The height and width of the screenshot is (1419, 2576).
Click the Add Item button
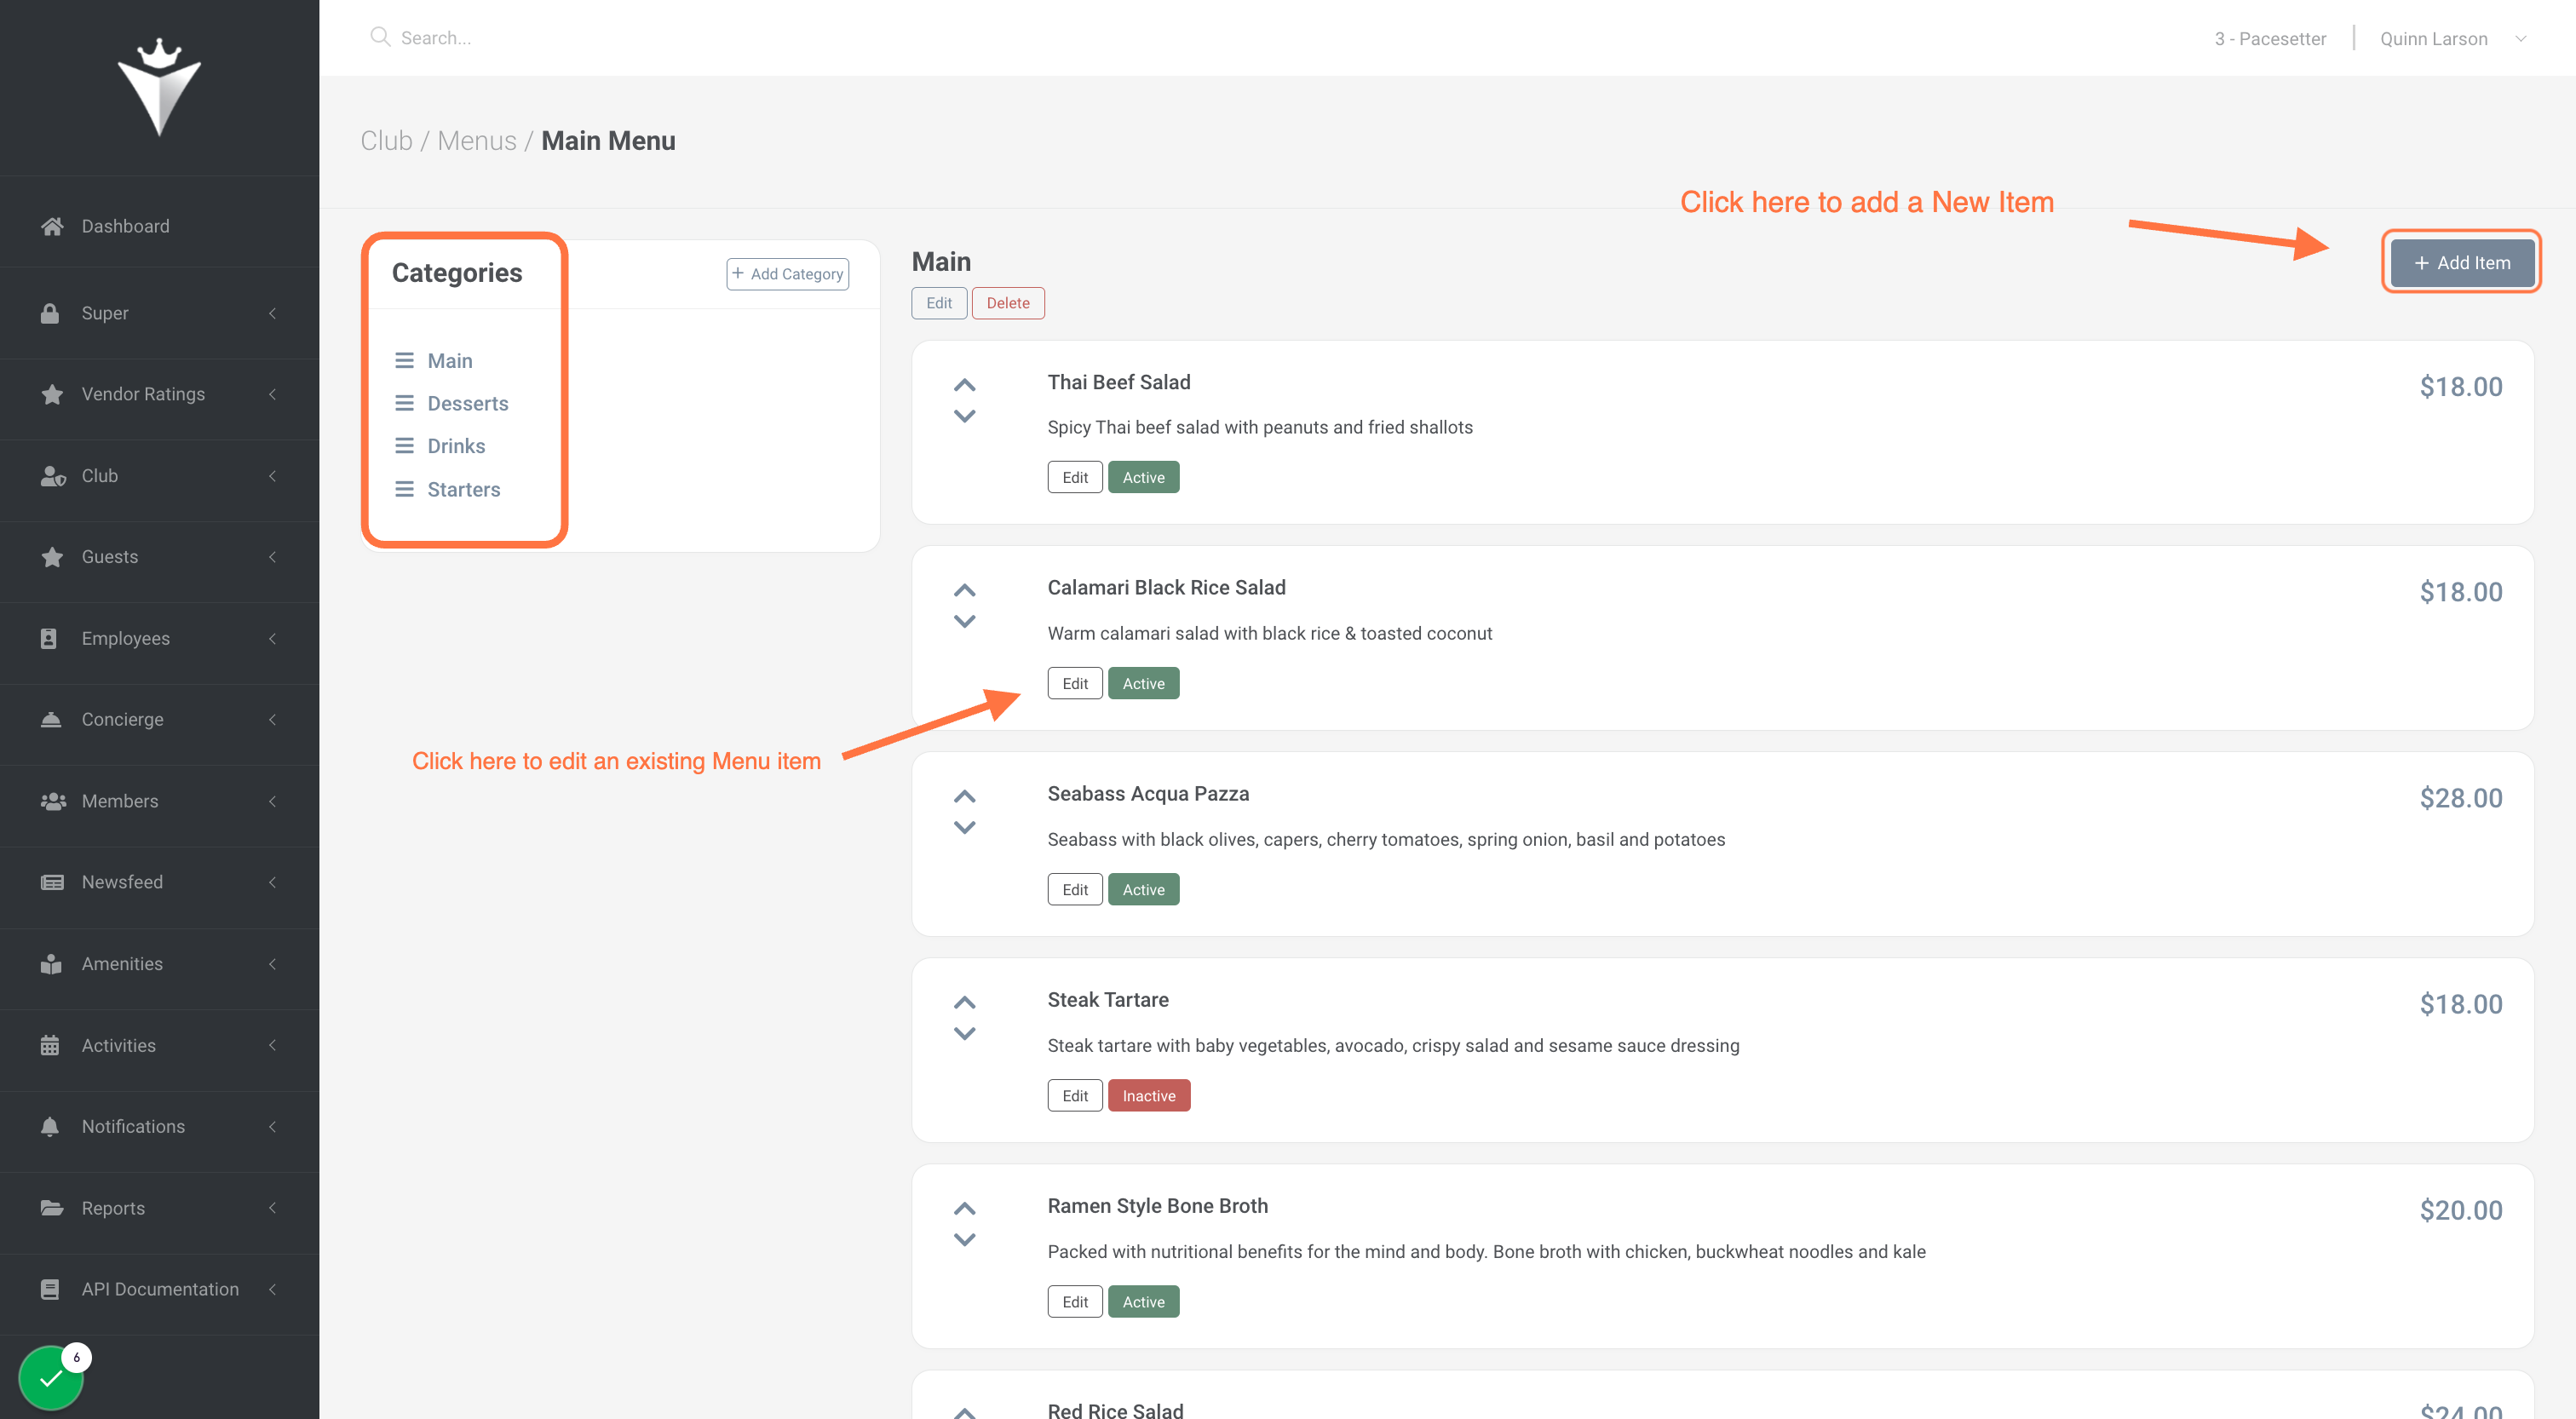(2461, 262)
